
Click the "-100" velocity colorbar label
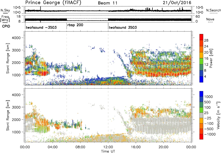coord(209,123)
